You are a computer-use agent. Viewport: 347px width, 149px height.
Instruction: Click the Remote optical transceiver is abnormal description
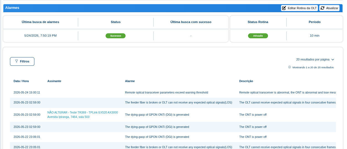pyautogui.click(x=288, y=92)
